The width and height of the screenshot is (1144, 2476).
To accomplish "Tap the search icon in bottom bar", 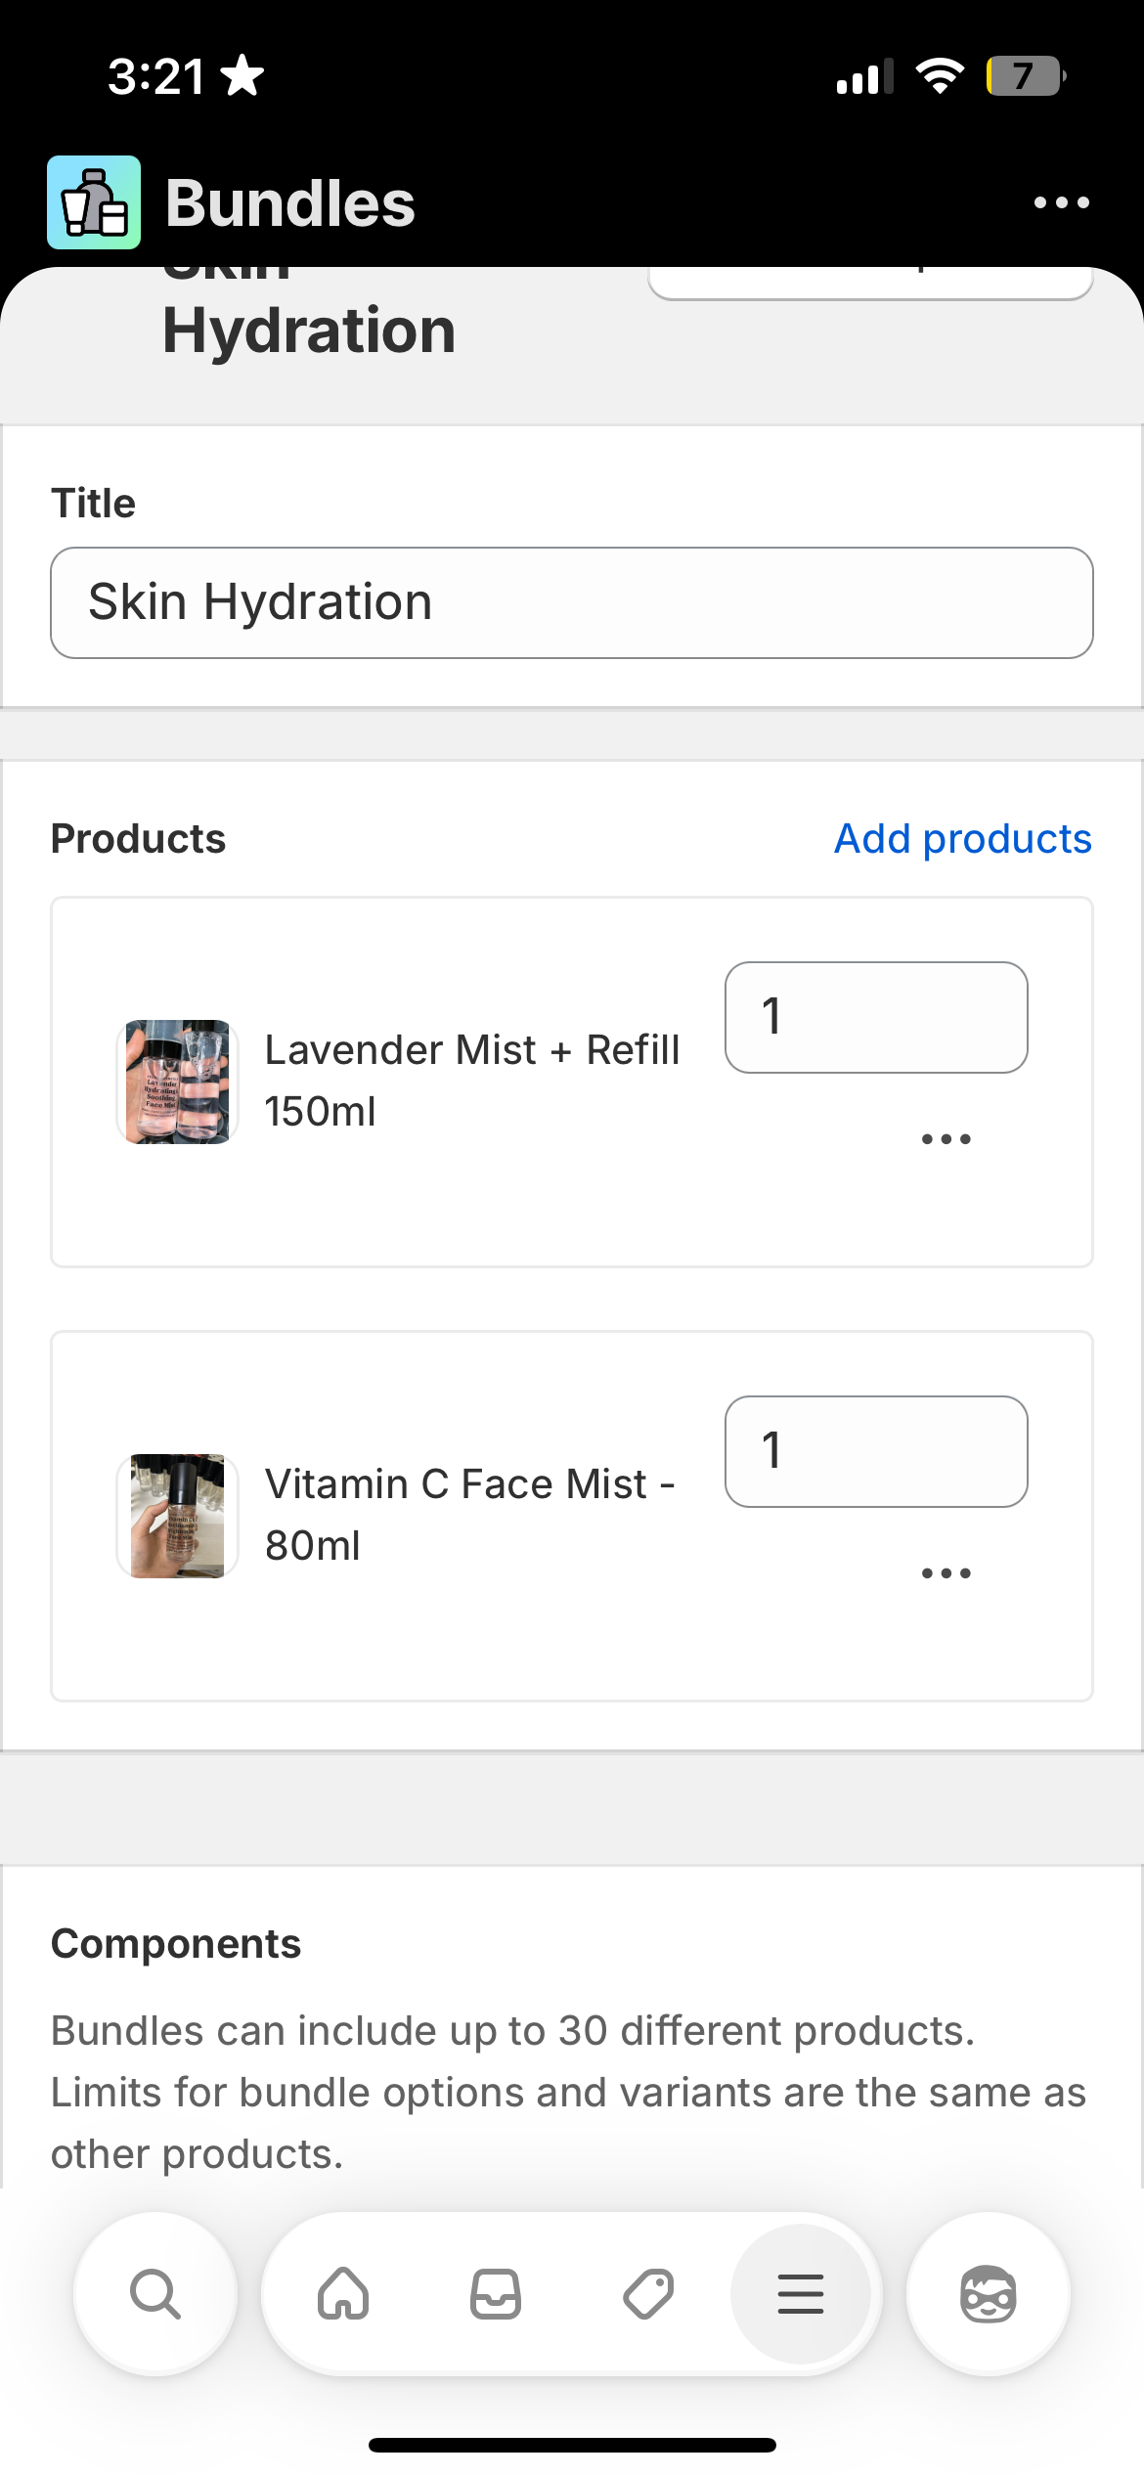I will point(155,2294).
